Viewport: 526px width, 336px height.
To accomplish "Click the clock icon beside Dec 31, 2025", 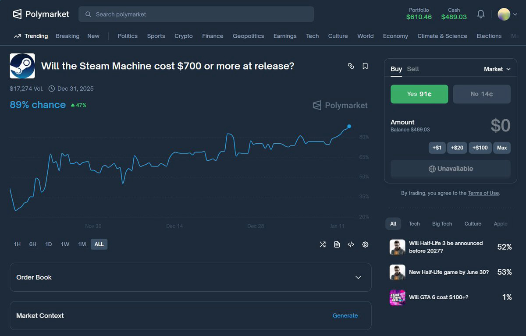I will pos(52,88).
